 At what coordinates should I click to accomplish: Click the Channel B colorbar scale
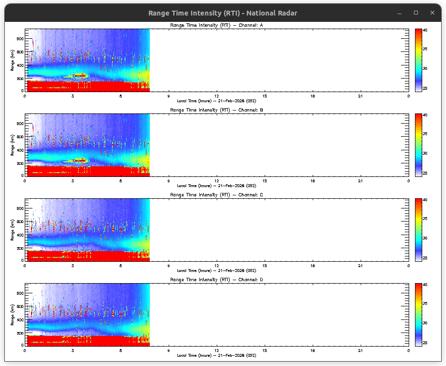(418, 145)
